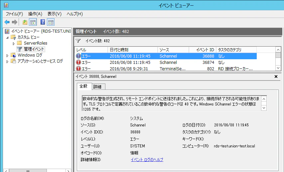Click the Back arrow toolbar icon
The image size is (284, 172).
[x=7, y=22]
